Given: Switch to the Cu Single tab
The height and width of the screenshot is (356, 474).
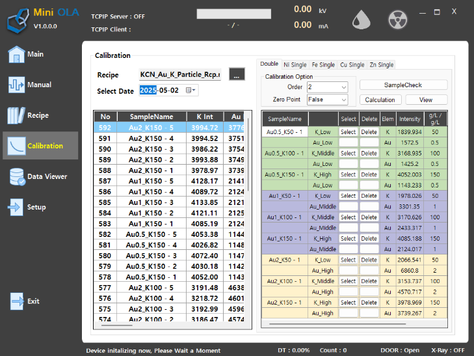Looking at the screenshot, I should point(352,64).
